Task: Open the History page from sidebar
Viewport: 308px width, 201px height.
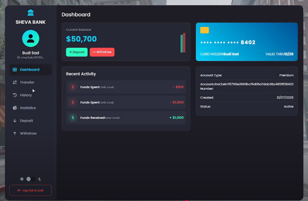Action: coord(30,95)
